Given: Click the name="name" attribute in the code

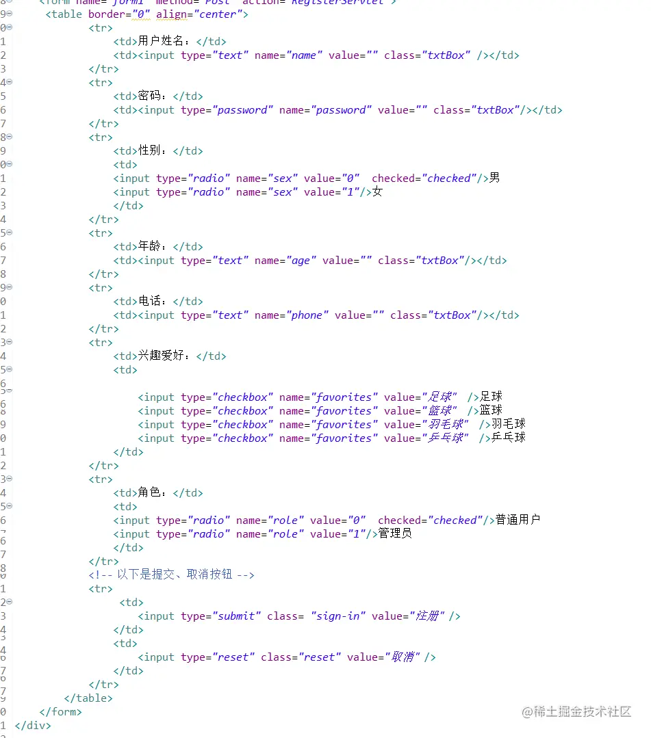Looking at the screenshot, I should click(289, 55).
